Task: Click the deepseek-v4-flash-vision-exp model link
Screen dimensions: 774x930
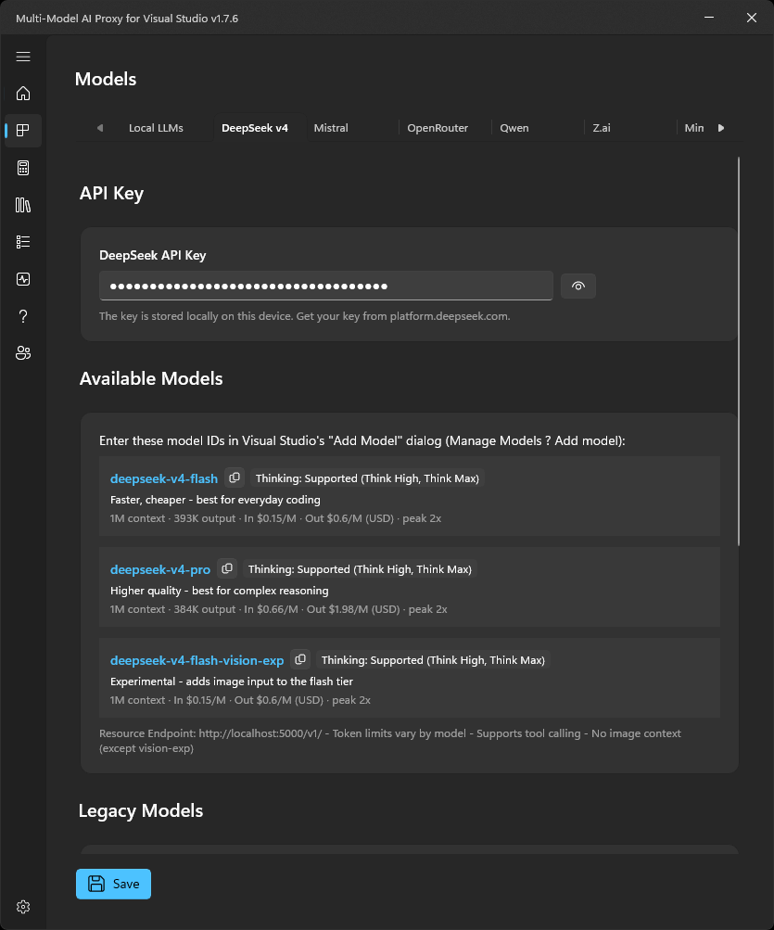Action: (197, 660)
